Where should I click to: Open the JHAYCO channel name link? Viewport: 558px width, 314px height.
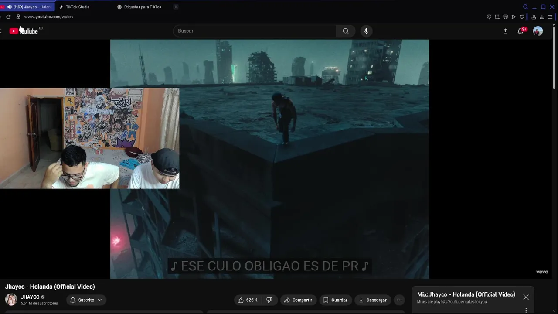(x=30, y=297)
